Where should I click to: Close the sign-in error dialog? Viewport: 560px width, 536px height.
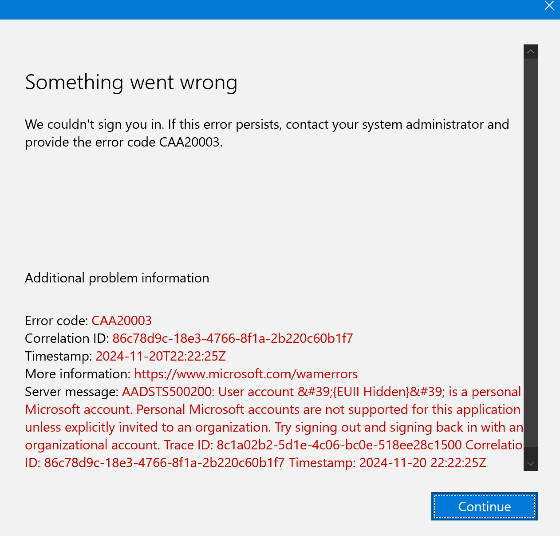click(x=549, y=6)
